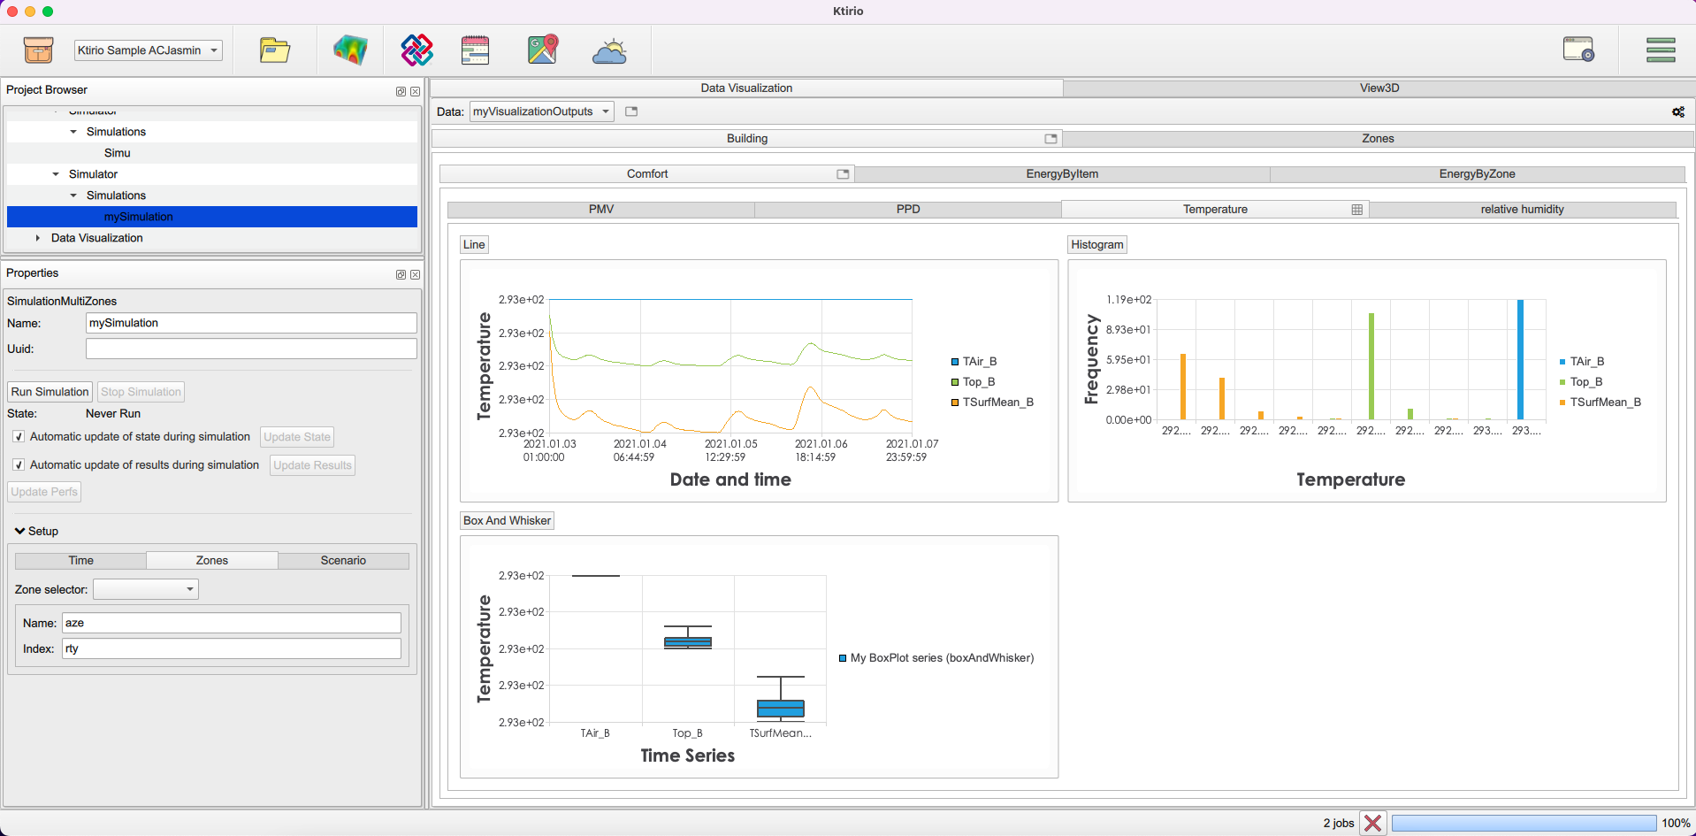The image size is (1696, 836).
Task: Open the weather cloud and sun icon
Action: pyautogui.click(x=609, y=51)
